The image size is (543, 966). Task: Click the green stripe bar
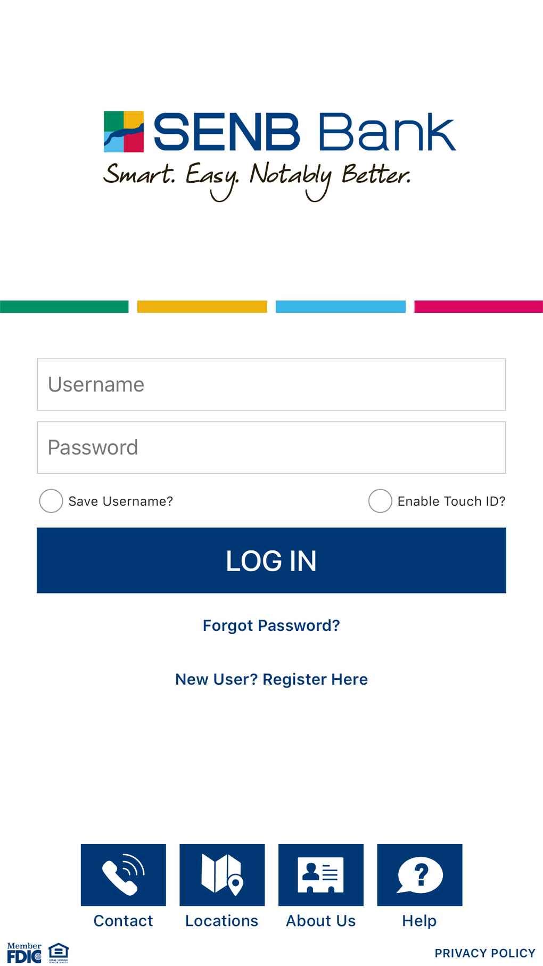coord(64,306)
